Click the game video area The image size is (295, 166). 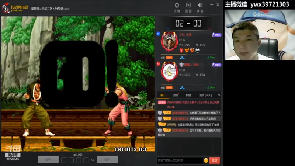[78, 84]
